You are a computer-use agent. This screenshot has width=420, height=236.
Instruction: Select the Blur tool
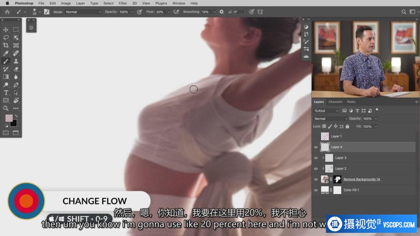coord(16,77)
